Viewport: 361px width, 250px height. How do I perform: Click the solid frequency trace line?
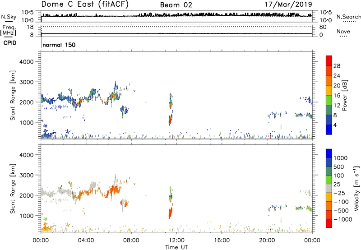[176, 33]
